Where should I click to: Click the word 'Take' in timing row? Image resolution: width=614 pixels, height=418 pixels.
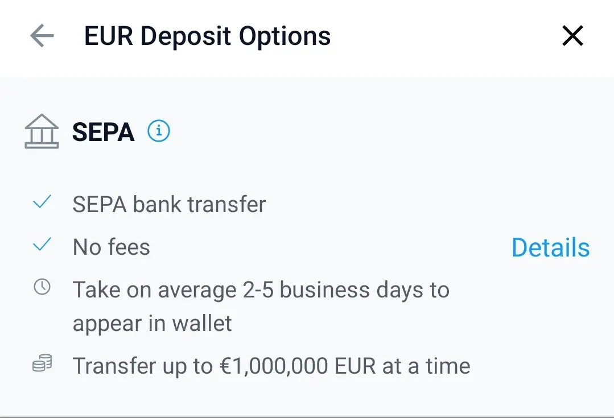(96, 290)
